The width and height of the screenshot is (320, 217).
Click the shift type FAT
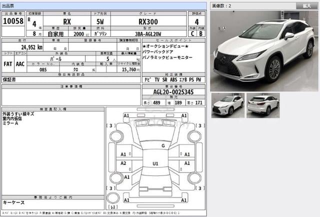pyautogui.click(x=8, y=64)
